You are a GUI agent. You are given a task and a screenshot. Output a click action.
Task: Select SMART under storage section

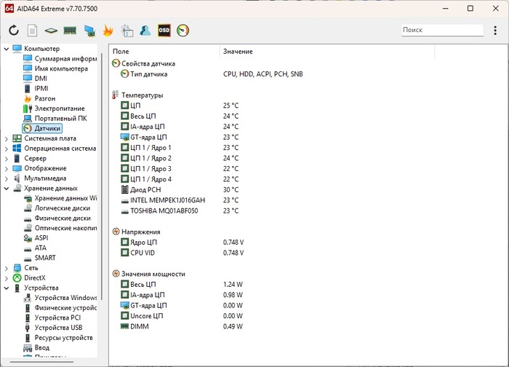[45, 258]
